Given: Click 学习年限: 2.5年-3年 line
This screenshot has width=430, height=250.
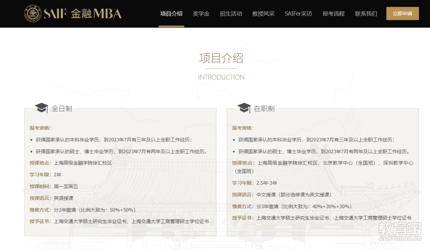Looking at the screenshot, I should [255, 183].
